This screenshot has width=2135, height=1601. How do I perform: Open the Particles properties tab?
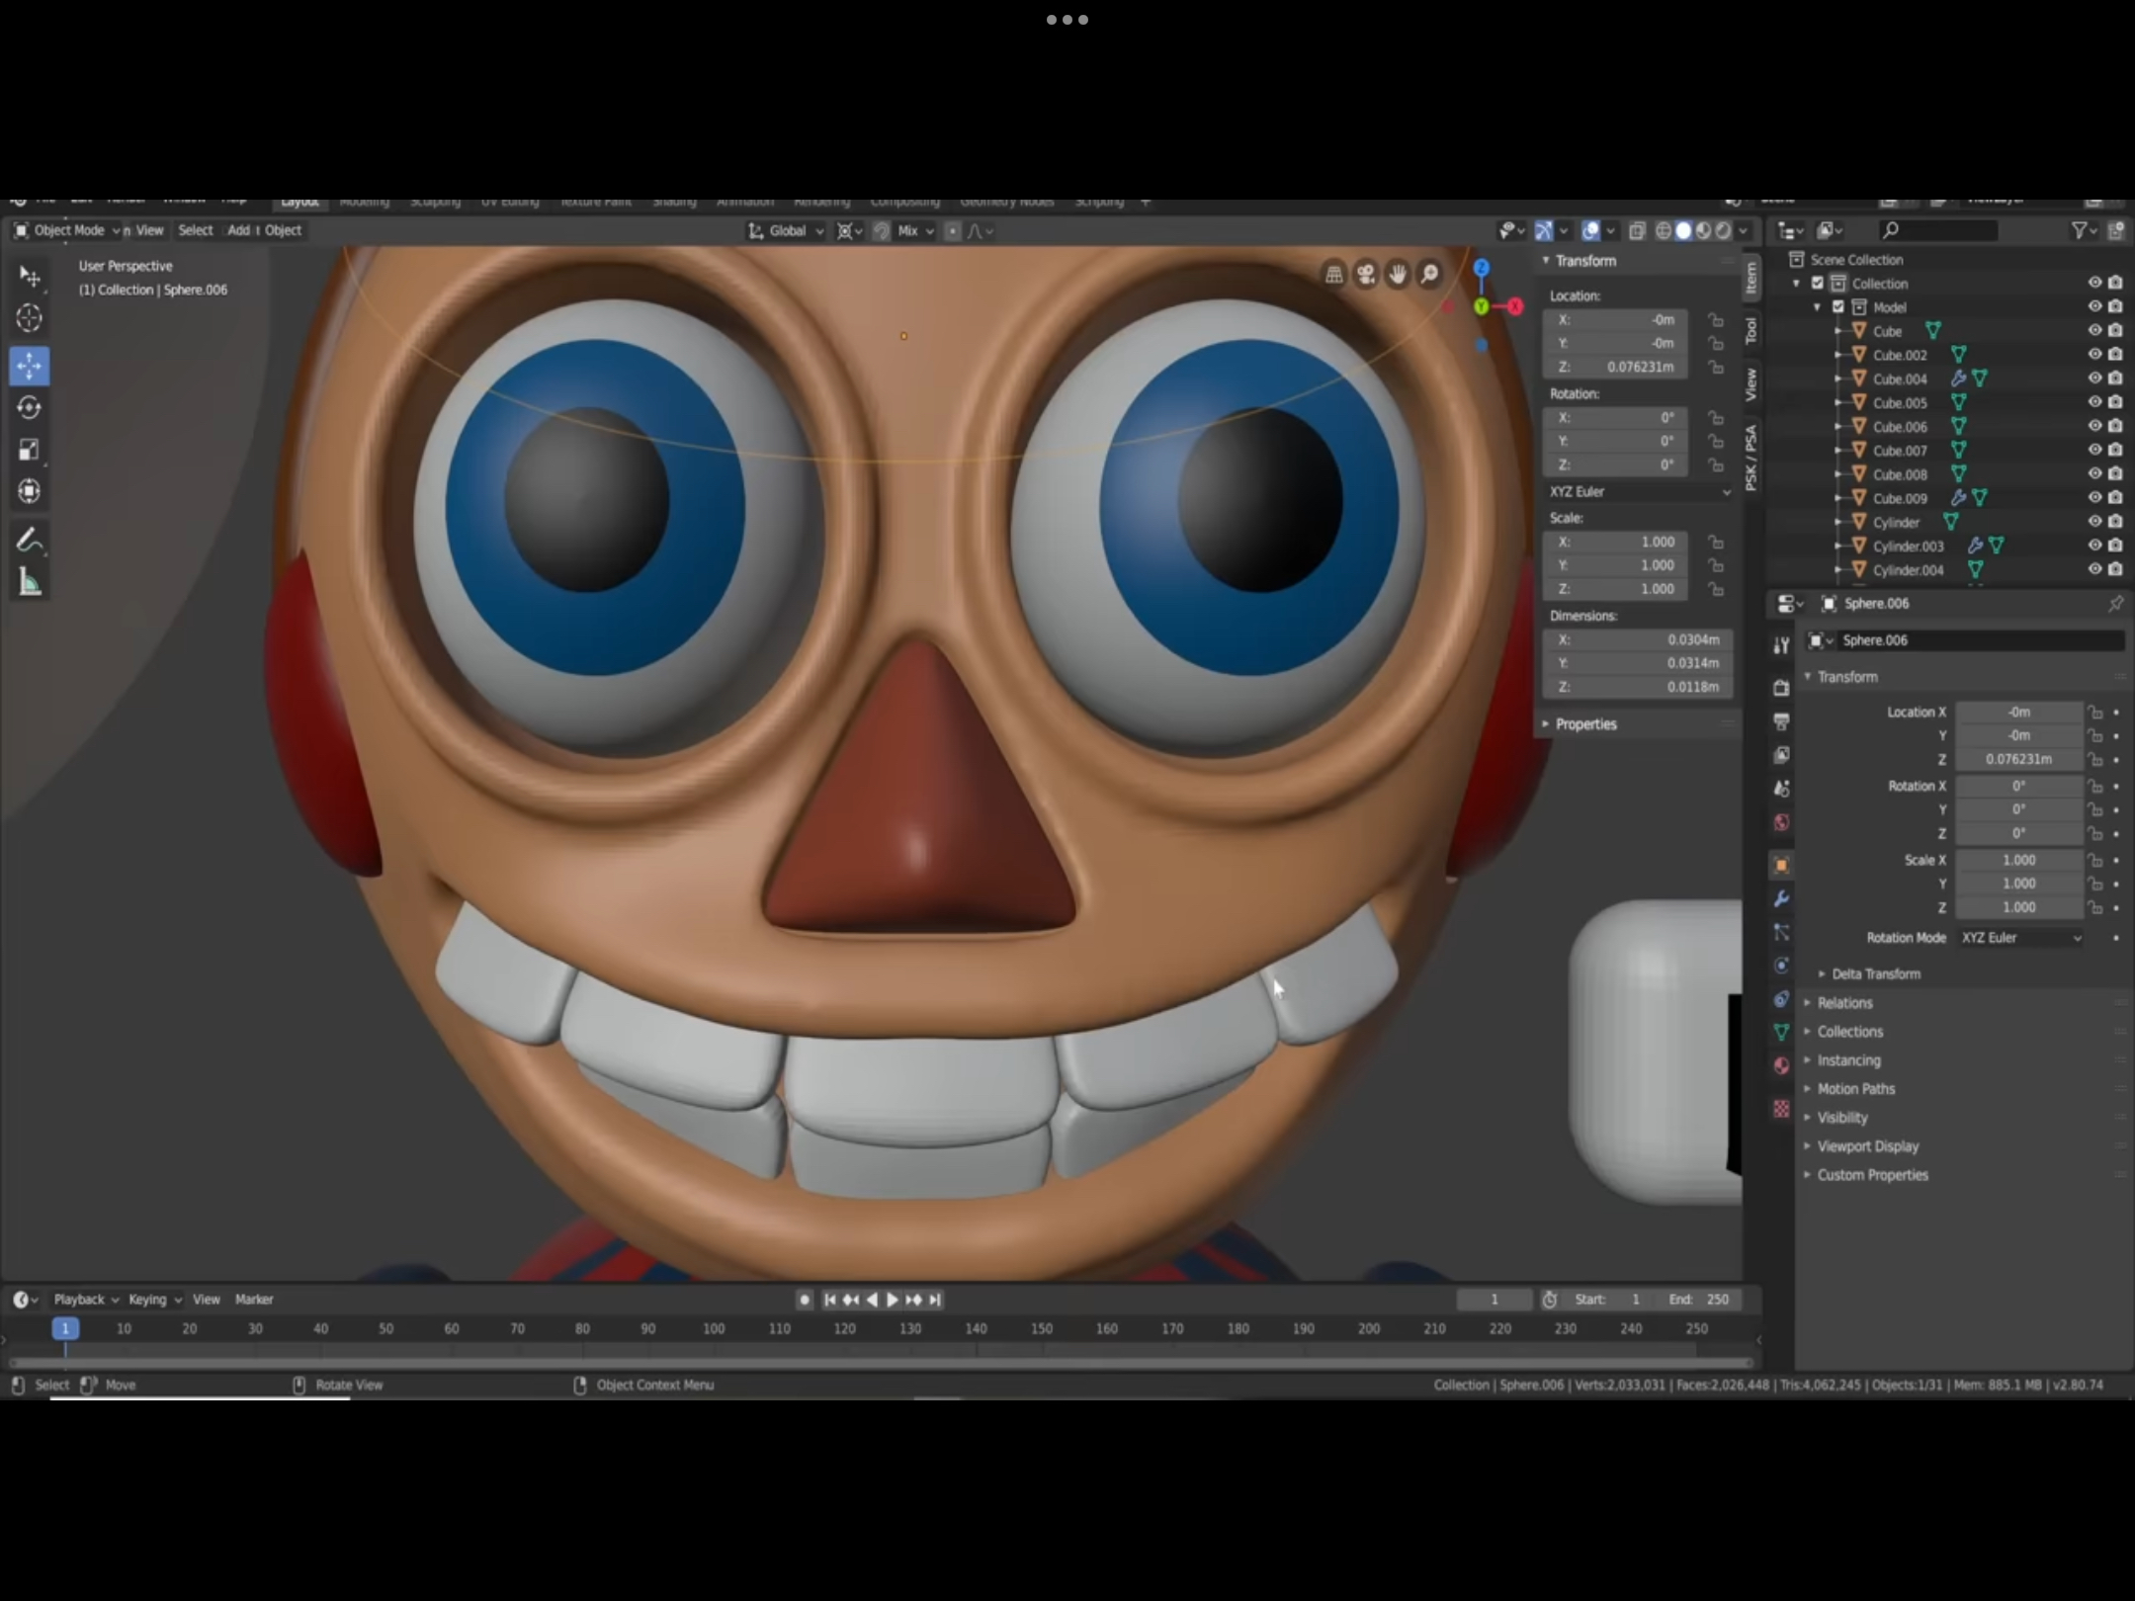[1781, 932]
